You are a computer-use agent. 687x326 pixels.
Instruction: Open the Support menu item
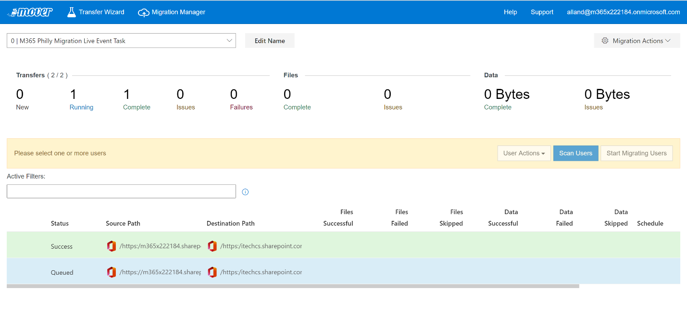click(x=542, y=12)
